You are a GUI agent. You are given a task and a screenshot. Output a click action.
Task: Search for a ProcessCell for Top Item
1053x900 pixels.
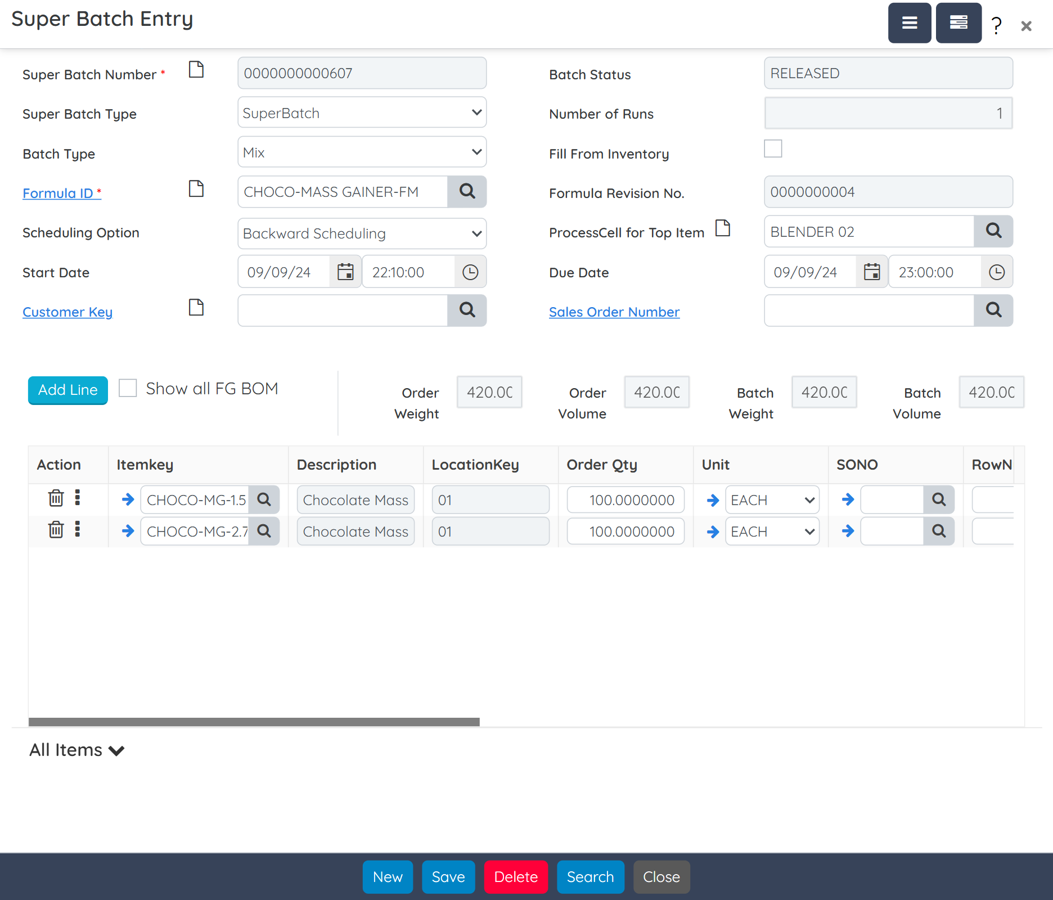[x=993, y=231]
